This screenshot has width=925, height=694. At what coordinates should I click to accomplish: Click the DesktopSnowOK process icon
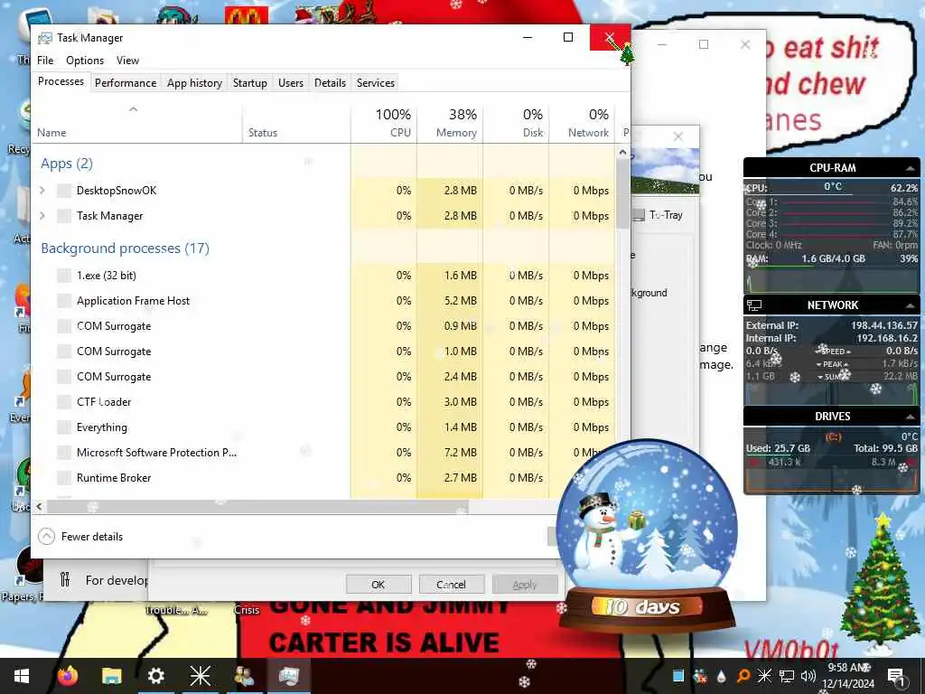[x=64, y=190]
